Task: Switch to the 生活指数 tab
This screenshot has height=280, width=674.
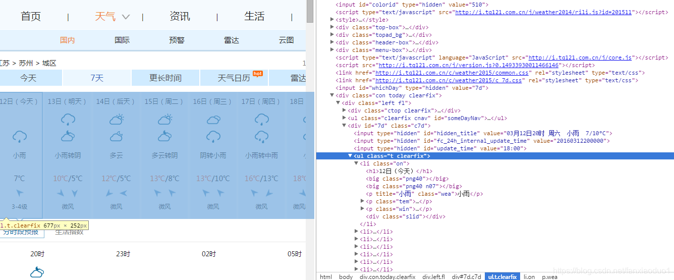Action: pyautogui.click(x=69, y=232)
